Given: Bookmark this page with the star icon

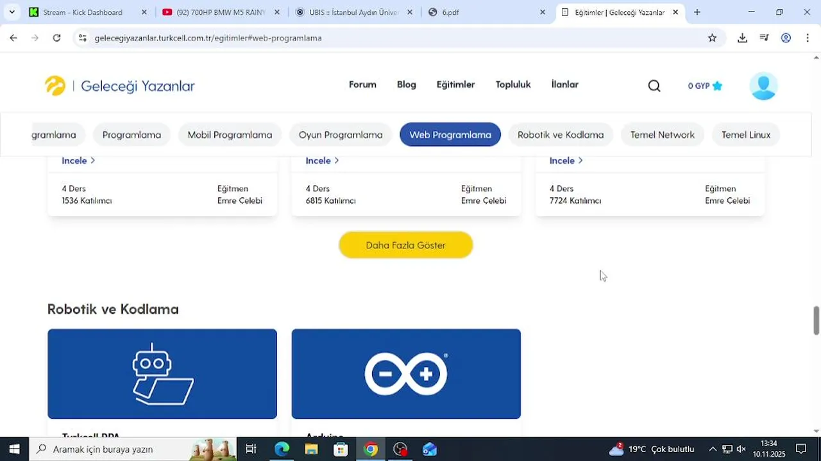Looking at the screenshot, I should coord(712,38).
